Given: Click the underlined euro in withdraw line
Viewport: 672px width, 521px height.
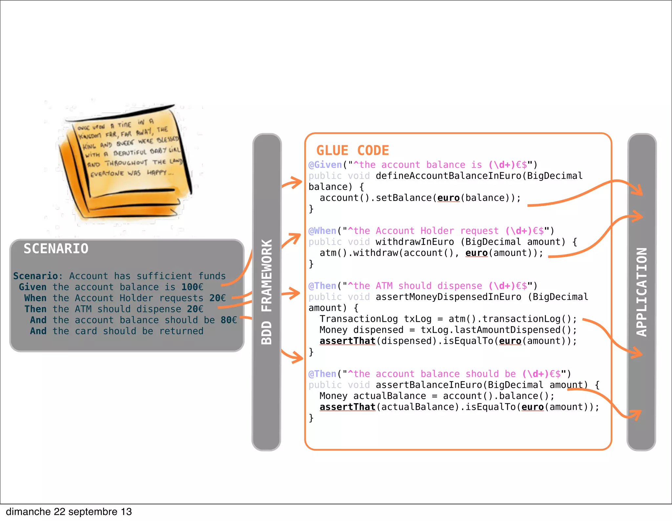Looking at the screenshot, I should pyautogui.click(x=476, y=253).
